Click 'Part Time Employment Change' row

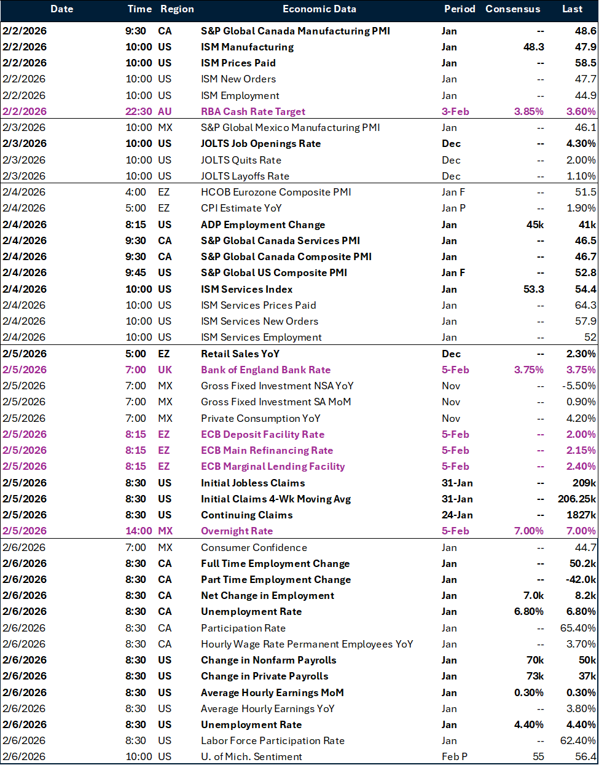[276, 579]
